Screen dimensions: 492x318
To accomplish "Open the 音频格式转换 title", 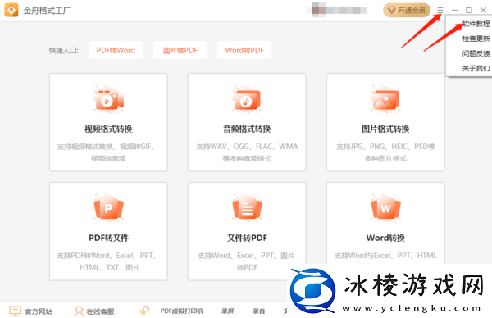I will tap(247, 129).
